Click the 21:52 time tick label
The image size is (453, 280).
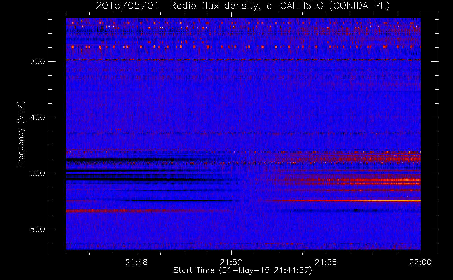coord(231,262)
